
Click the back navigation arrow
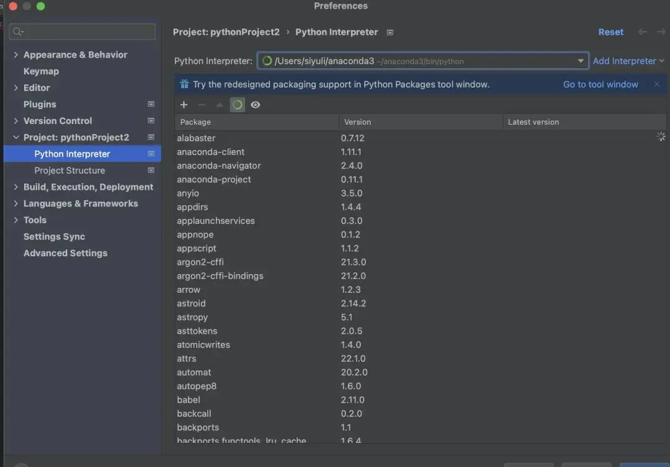pos(643,32)
